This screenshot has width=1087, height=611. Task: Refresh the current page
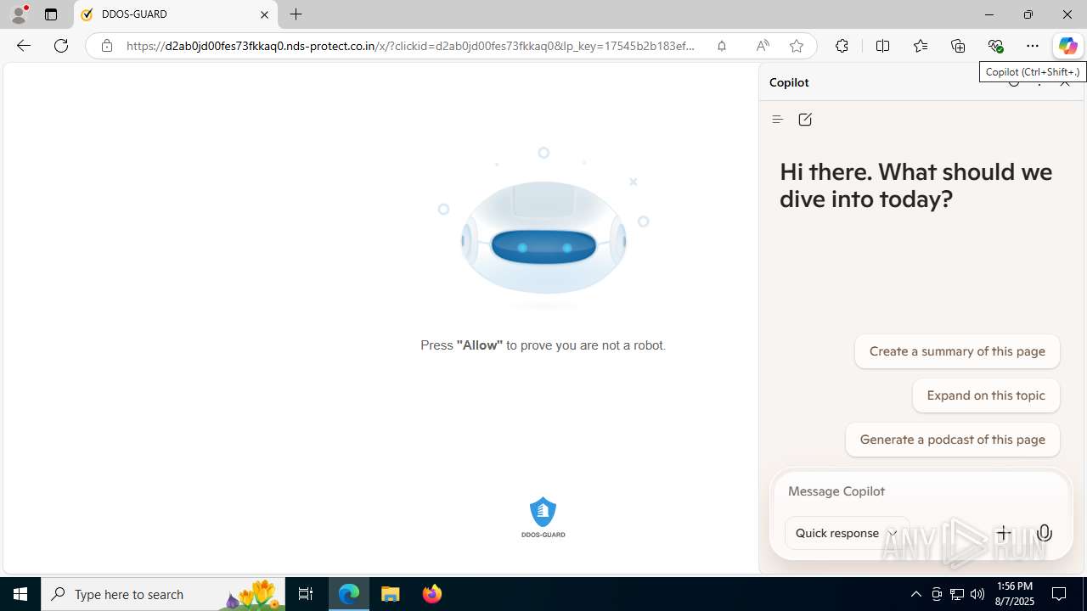pos(61,46)
